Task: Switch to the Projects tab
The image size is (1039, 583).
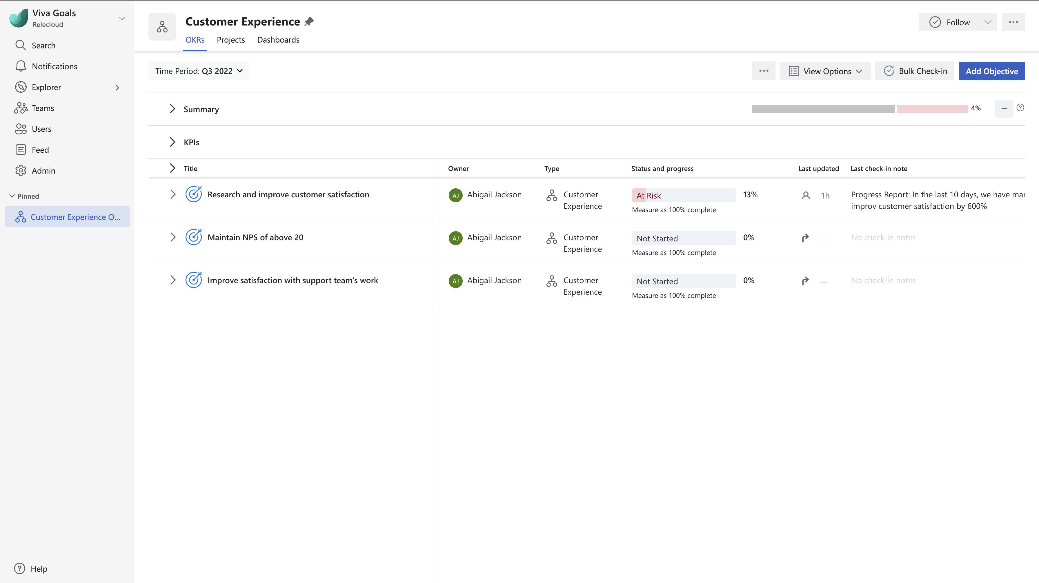Action: coord(231,40)
